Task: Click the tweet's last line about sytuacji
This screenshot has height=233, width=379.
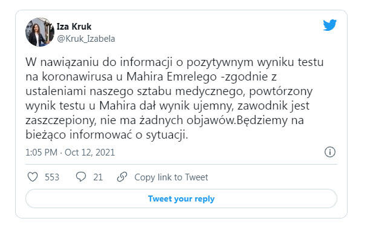Action: pyautogui.click(x=107, y=135)
